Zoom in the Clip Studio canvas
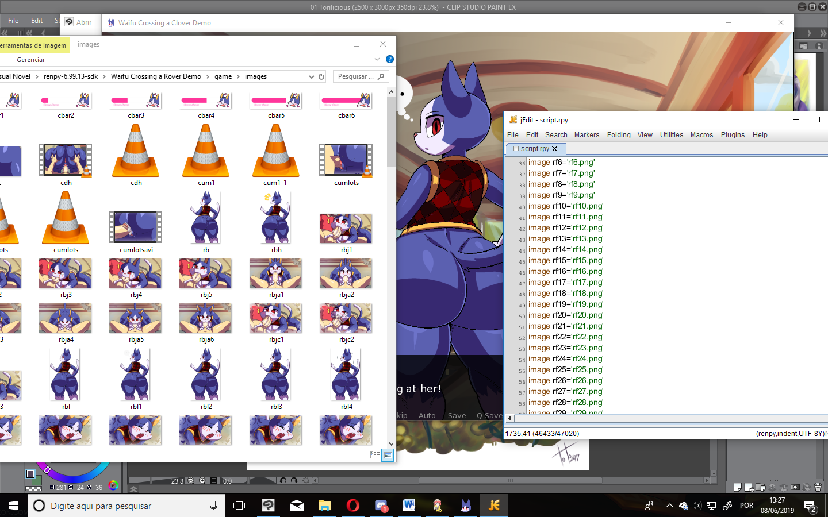Screen dimensions: 828x517 pos(202,480)
